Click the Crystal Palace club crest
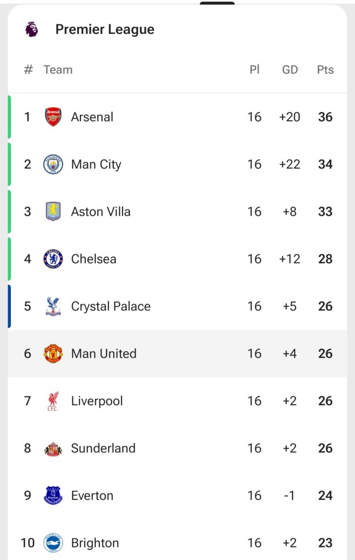This screenshot has width=355, height=560. pyautogui.click(x=53, y=306)
